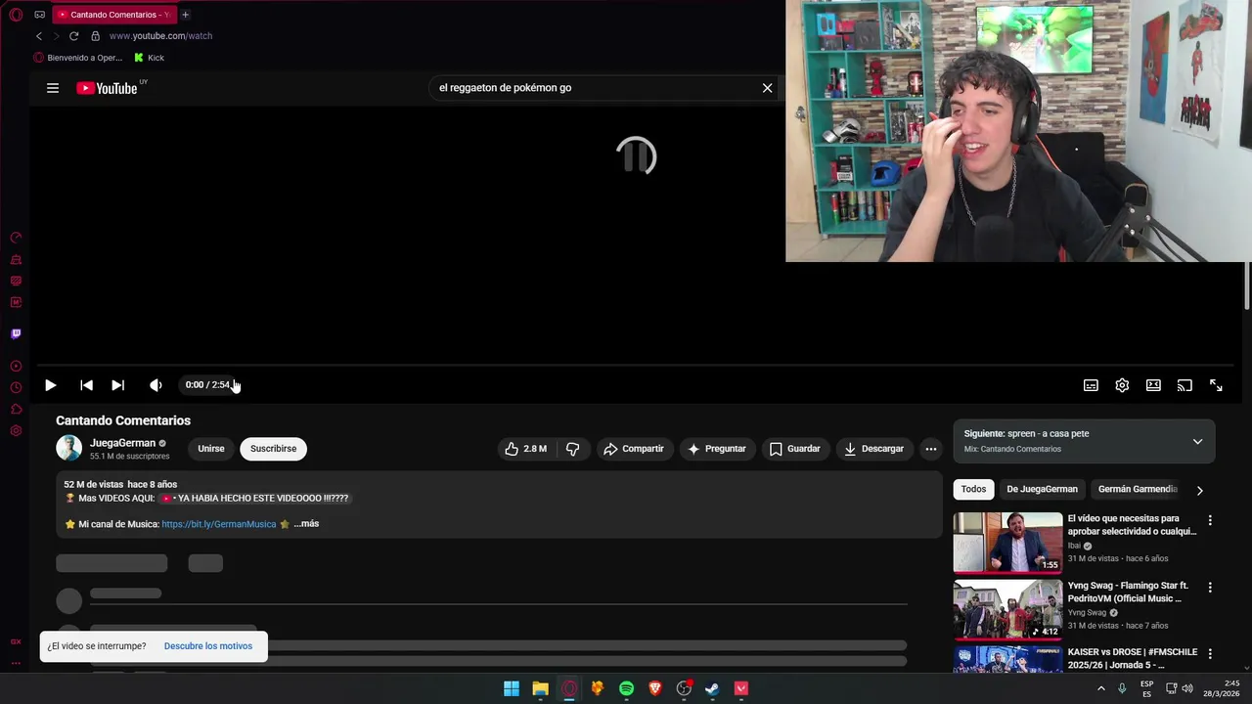
Task: Open KAISER vs DROSE video title
Action: click(1133, 658)
